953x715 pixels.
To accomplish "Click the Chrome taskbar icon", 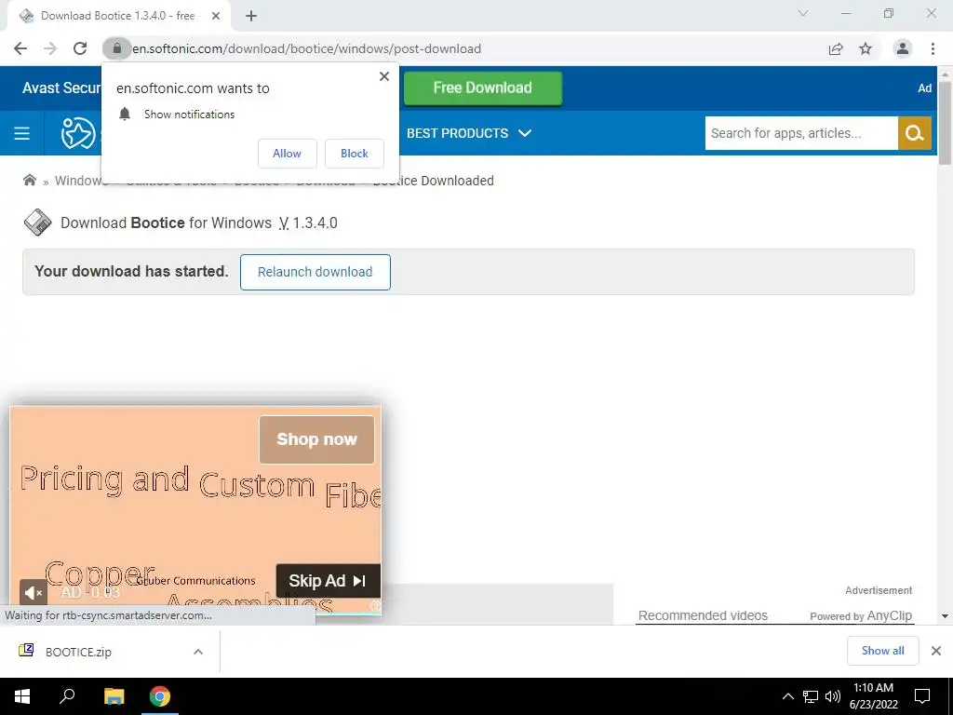I will pos(160,696).
